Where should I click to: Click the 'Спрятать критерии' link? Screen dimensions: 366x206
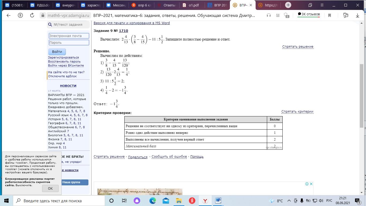point(297,112)
